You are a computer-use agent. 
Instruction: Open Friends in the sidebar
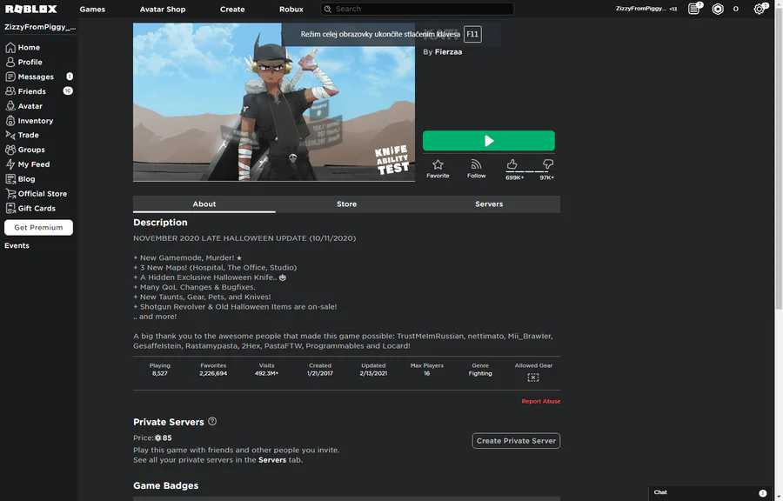pyautogui.click(x=26, y=91)
